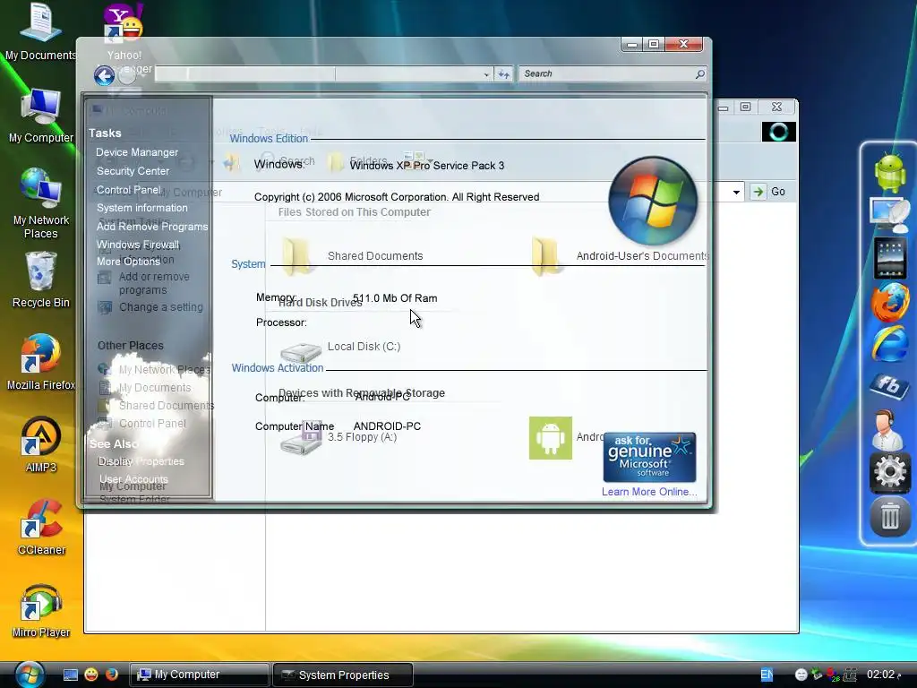Switch to System Properties taskbar button
917x688 pixels.
pos(343,675)
